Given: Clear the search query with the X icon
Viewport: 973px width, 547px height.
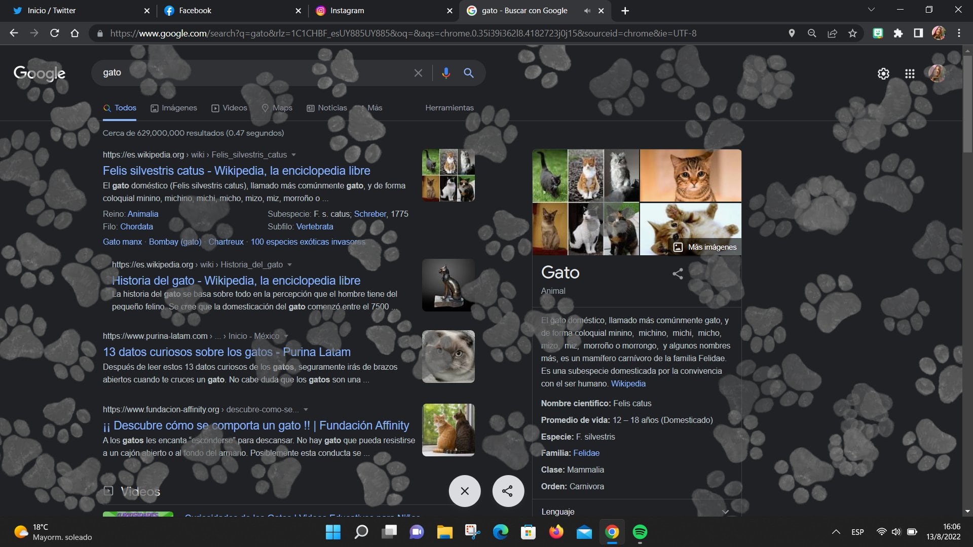Looking at the screenshot, I should click(x=418, y=72).
